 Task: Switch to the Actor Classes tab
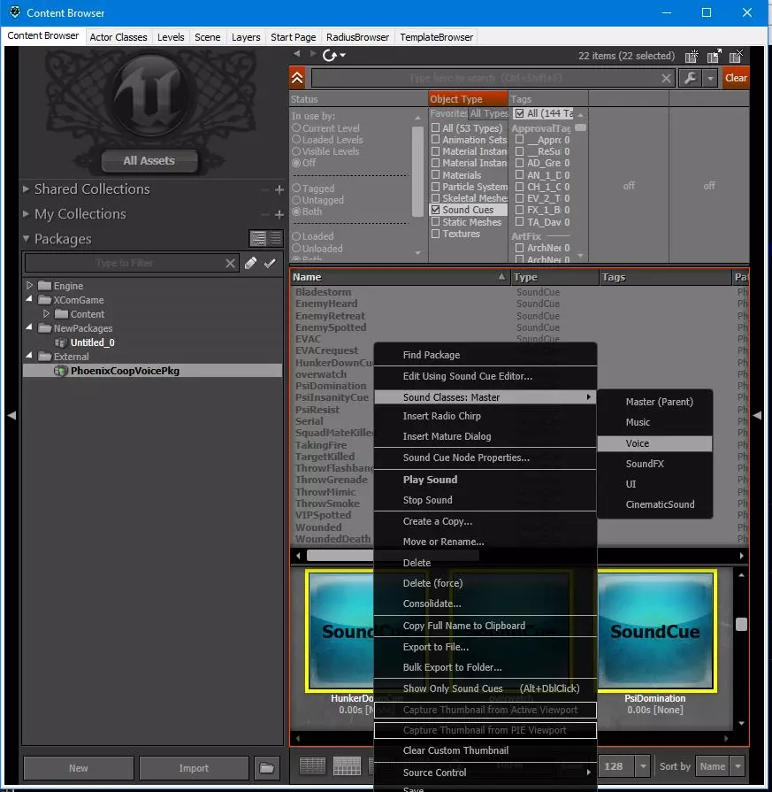pyautogui.click(x=118, y=37)
